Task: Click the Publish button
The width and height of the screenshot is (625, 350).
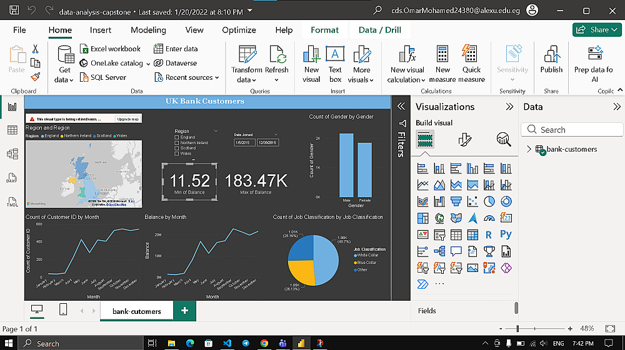Action: pos(551,60)
